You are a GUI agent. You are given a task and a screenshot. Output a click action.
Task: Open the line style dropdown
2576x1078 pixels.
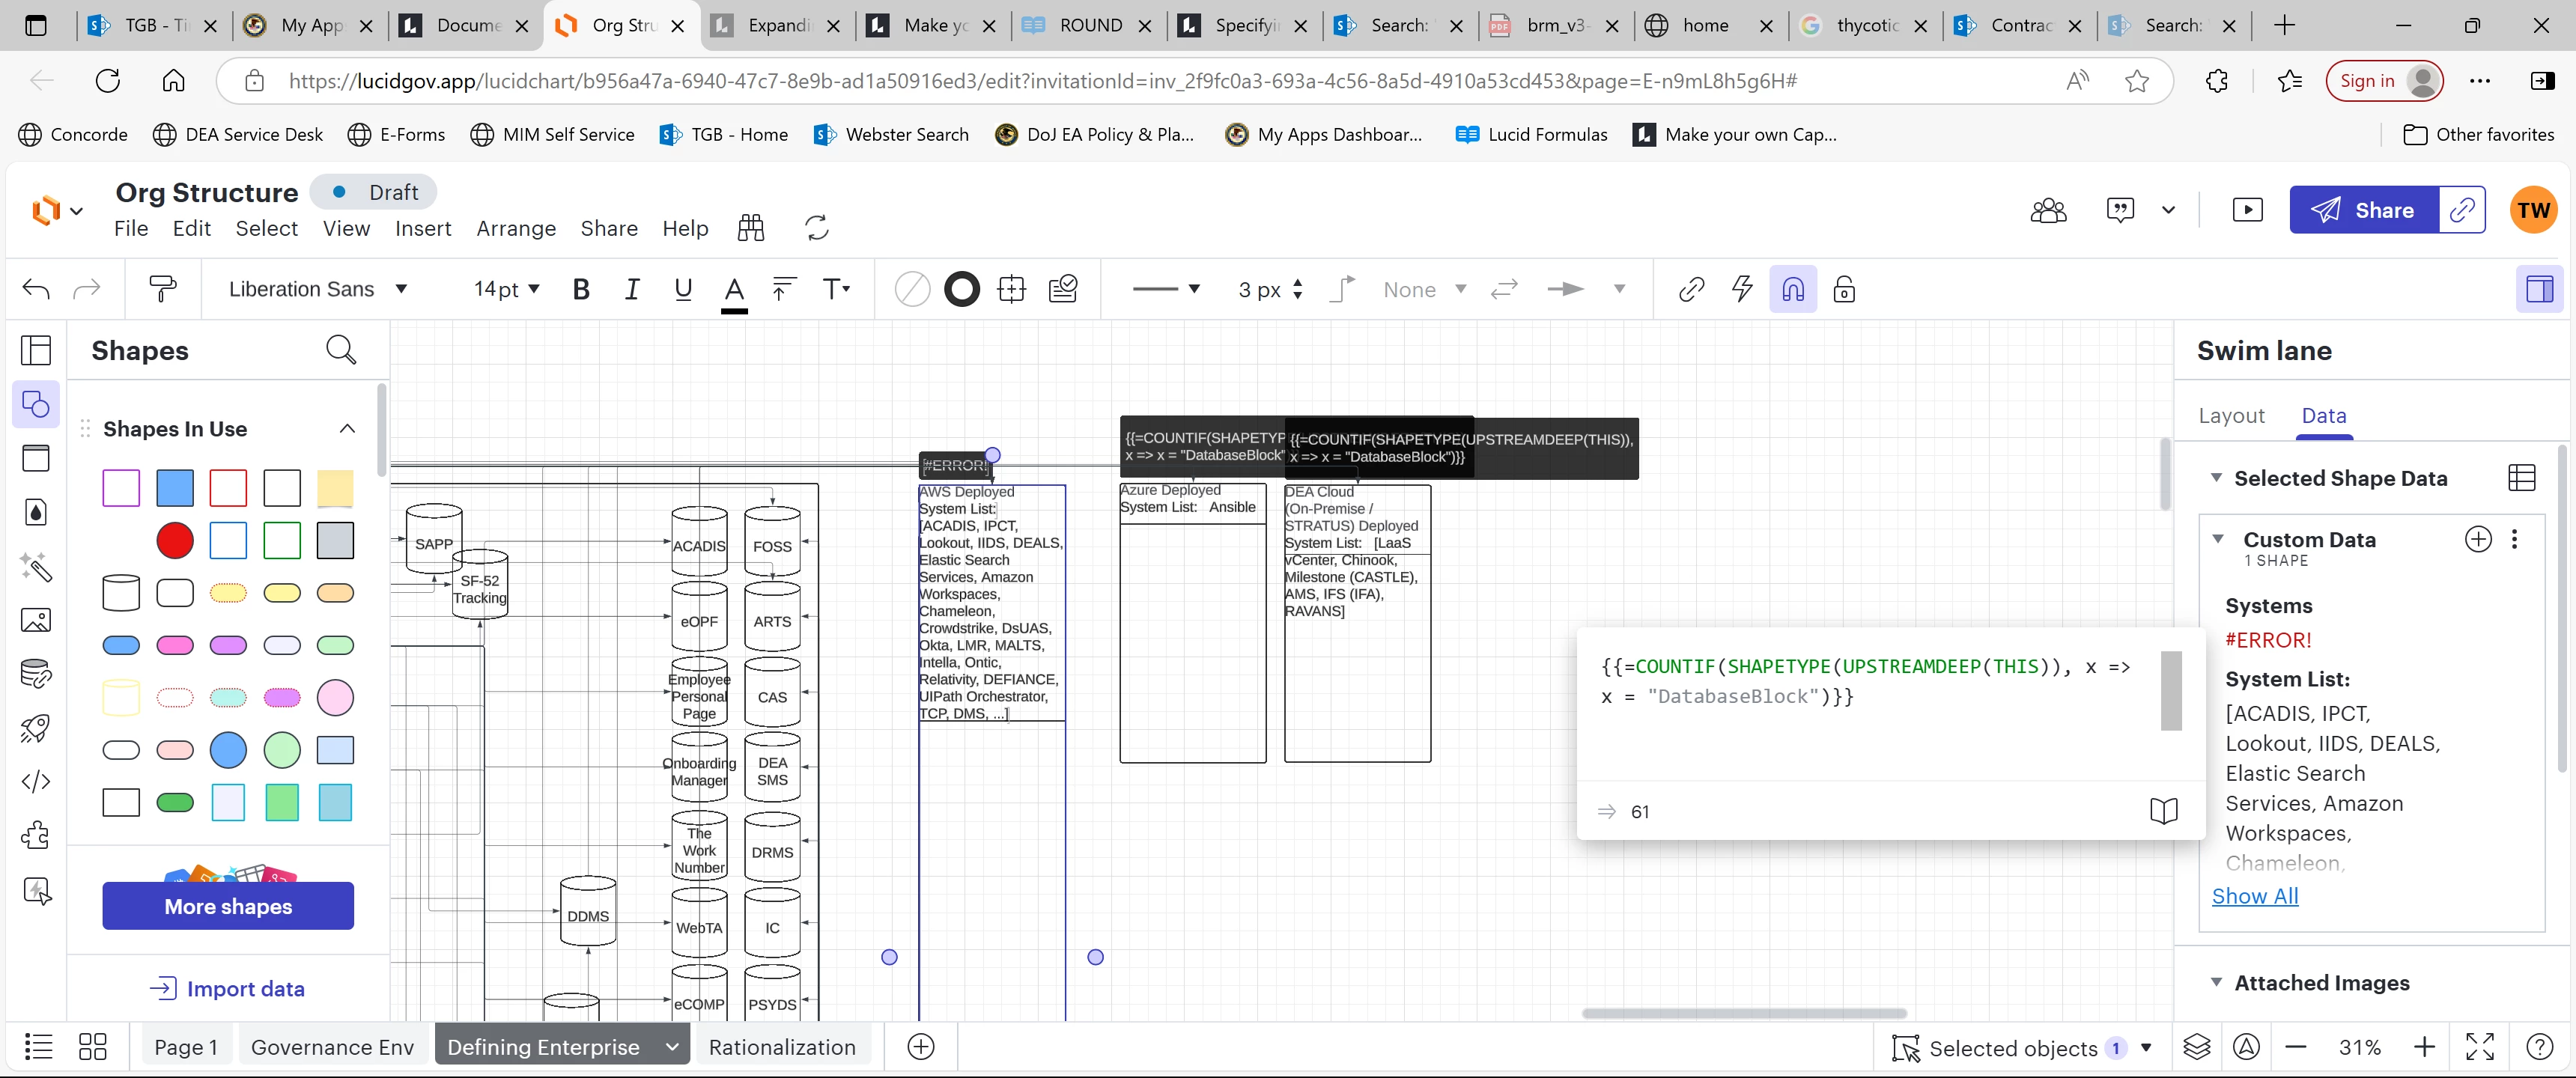[x=1165, y=290]
